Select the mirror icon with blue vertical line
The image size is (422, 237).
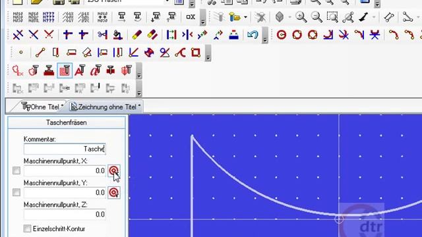187,35
